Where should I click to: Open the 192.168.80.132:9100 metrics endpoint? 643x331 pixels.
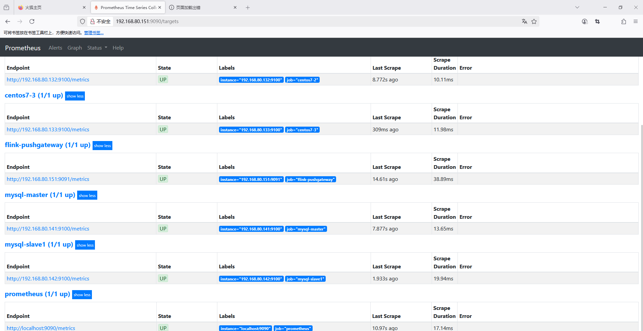click(48, 80)
